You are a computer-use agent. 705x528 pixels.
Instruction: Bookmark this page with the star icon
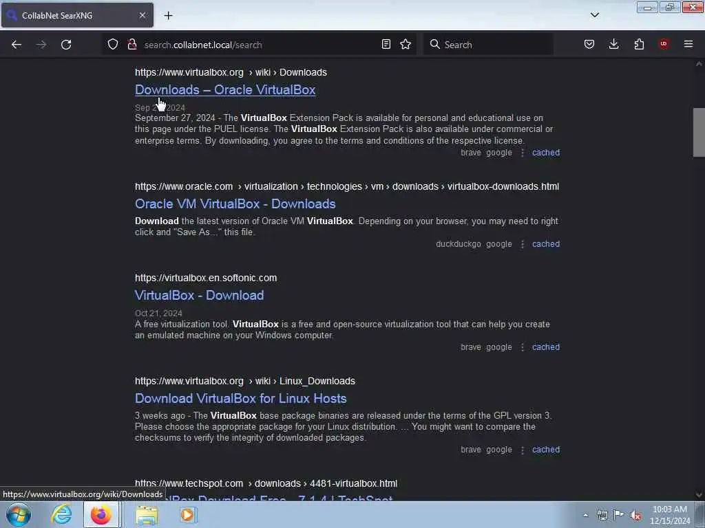tap(406, 44)
